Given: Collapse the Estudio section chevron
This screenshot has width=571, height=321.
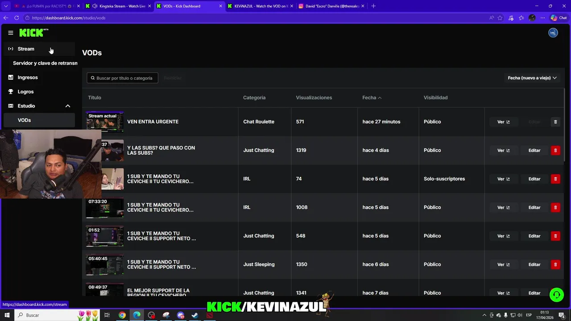Looking at the screenshot, I should [x=68, y=106].
